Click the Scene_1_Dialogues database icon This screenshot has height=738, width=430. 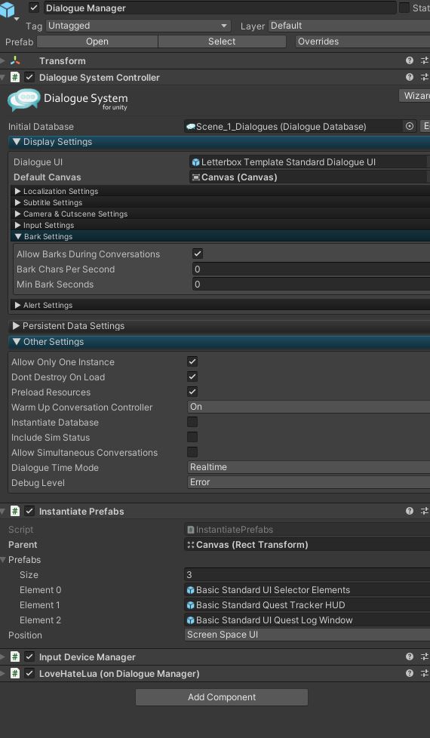pyautogui.click(x=191, y=127)
